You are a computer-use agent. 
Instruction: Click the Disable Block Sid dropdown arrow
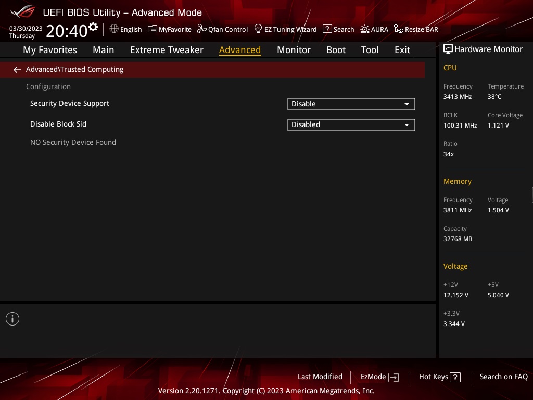(x=407, y=125)
